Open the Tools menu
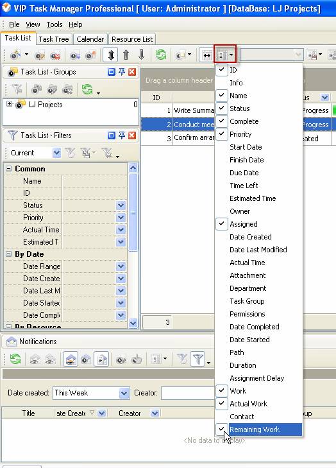336x468 pixels. (x=55, y=24)
